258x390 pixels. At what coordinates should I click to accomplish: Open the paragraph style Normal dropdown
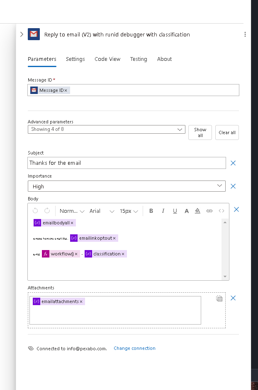(72, 211)
